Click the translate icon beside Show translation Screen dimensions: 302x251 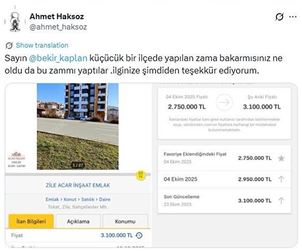click(x=9, y=46)
